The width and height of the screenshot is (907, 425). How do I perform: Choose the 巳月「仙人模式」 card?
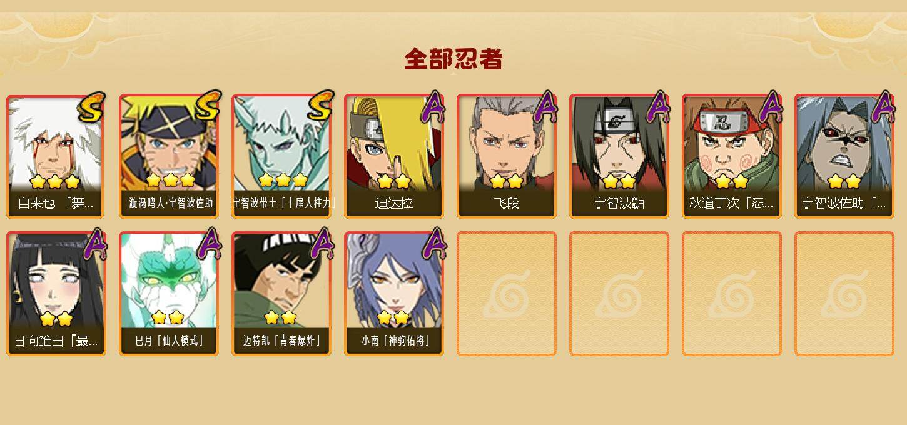pyautogui.click(x=169, y=294)
